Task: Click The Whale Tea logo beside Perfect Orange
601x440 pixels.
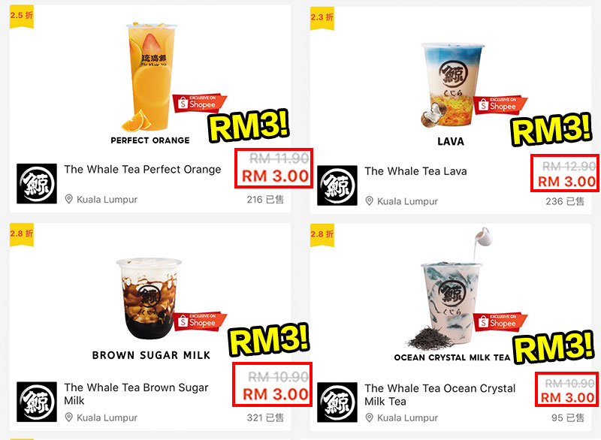Action: (x=37, y=183)
